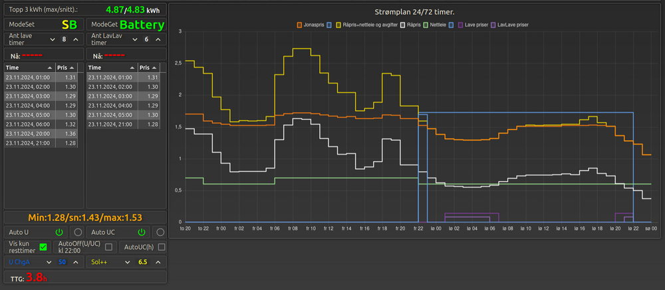
Task: Increase the Ant lave timer value
Action: pyautogui.click(x=76, y=40)
